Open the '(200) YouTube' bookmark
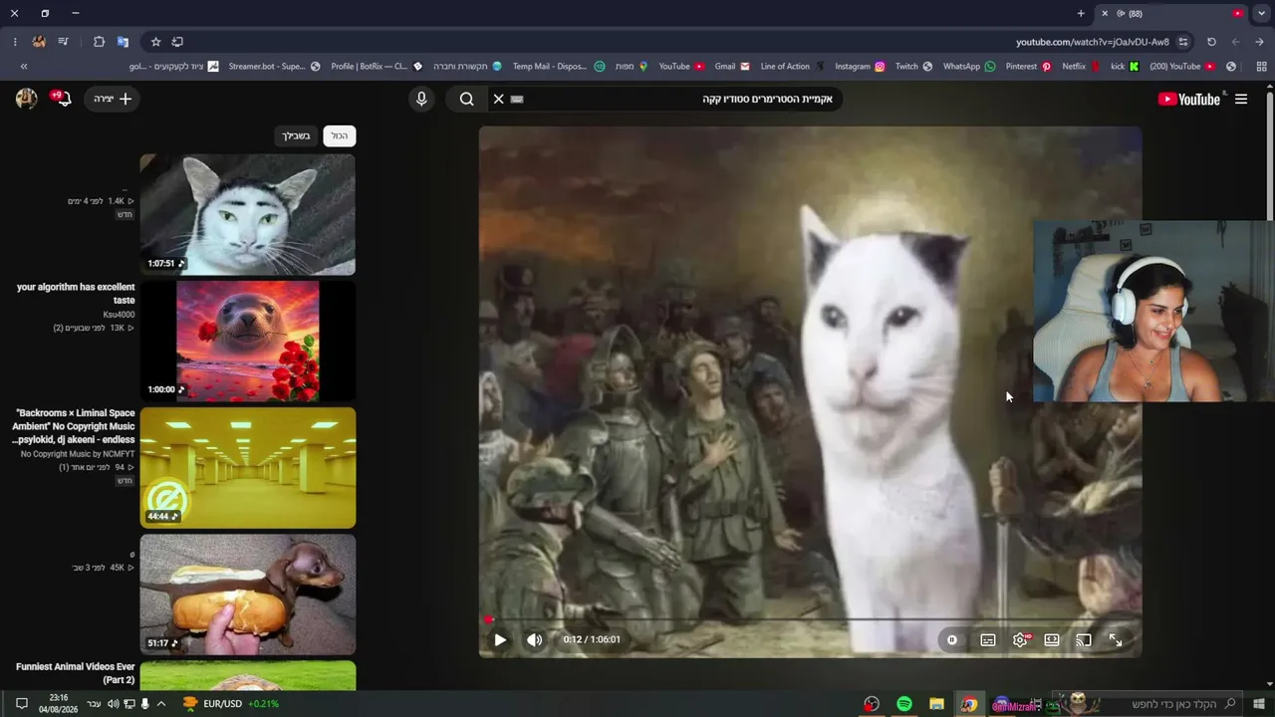The width and height of the screenshot is (1275, 717). point(1182,67)
